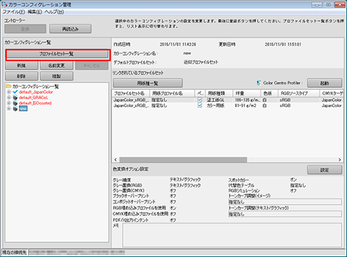Click the トーンカーブ調整(テキスト/グラフィック) field showing 指定なし
347x257 pixels.
click(285, 214)
